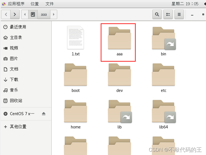Switch to list view layout
Viewport: 206px width, 155px height.
click(168, 14)
